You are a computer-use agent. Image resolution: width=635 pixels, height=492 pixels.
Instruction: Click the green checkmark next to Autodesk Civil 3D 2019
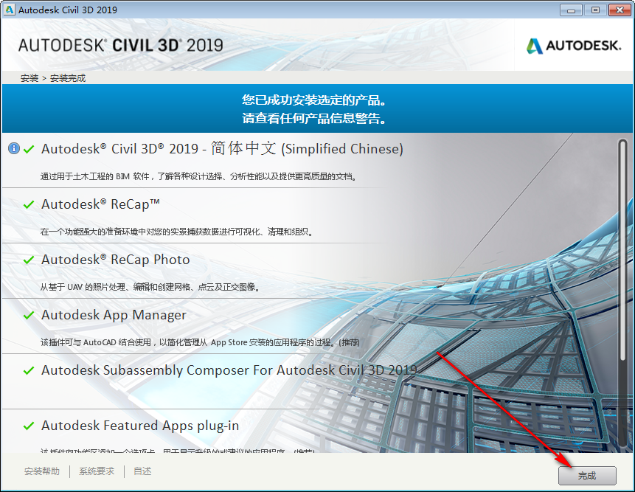point(29,150)
